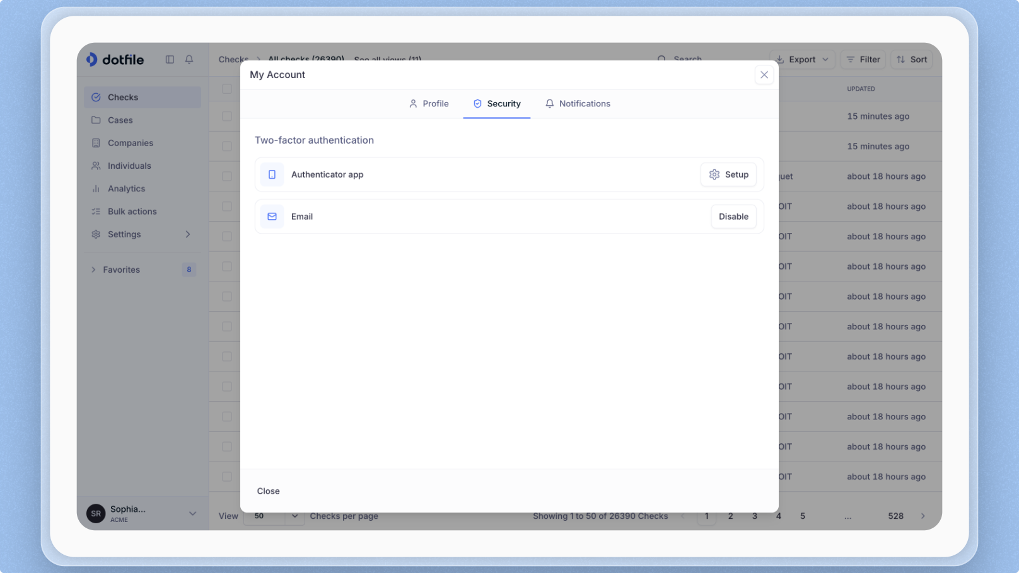The height and width of the screenshot is (573, 1019).
Task: Open Cases in the sidebar
Action: 143,120
